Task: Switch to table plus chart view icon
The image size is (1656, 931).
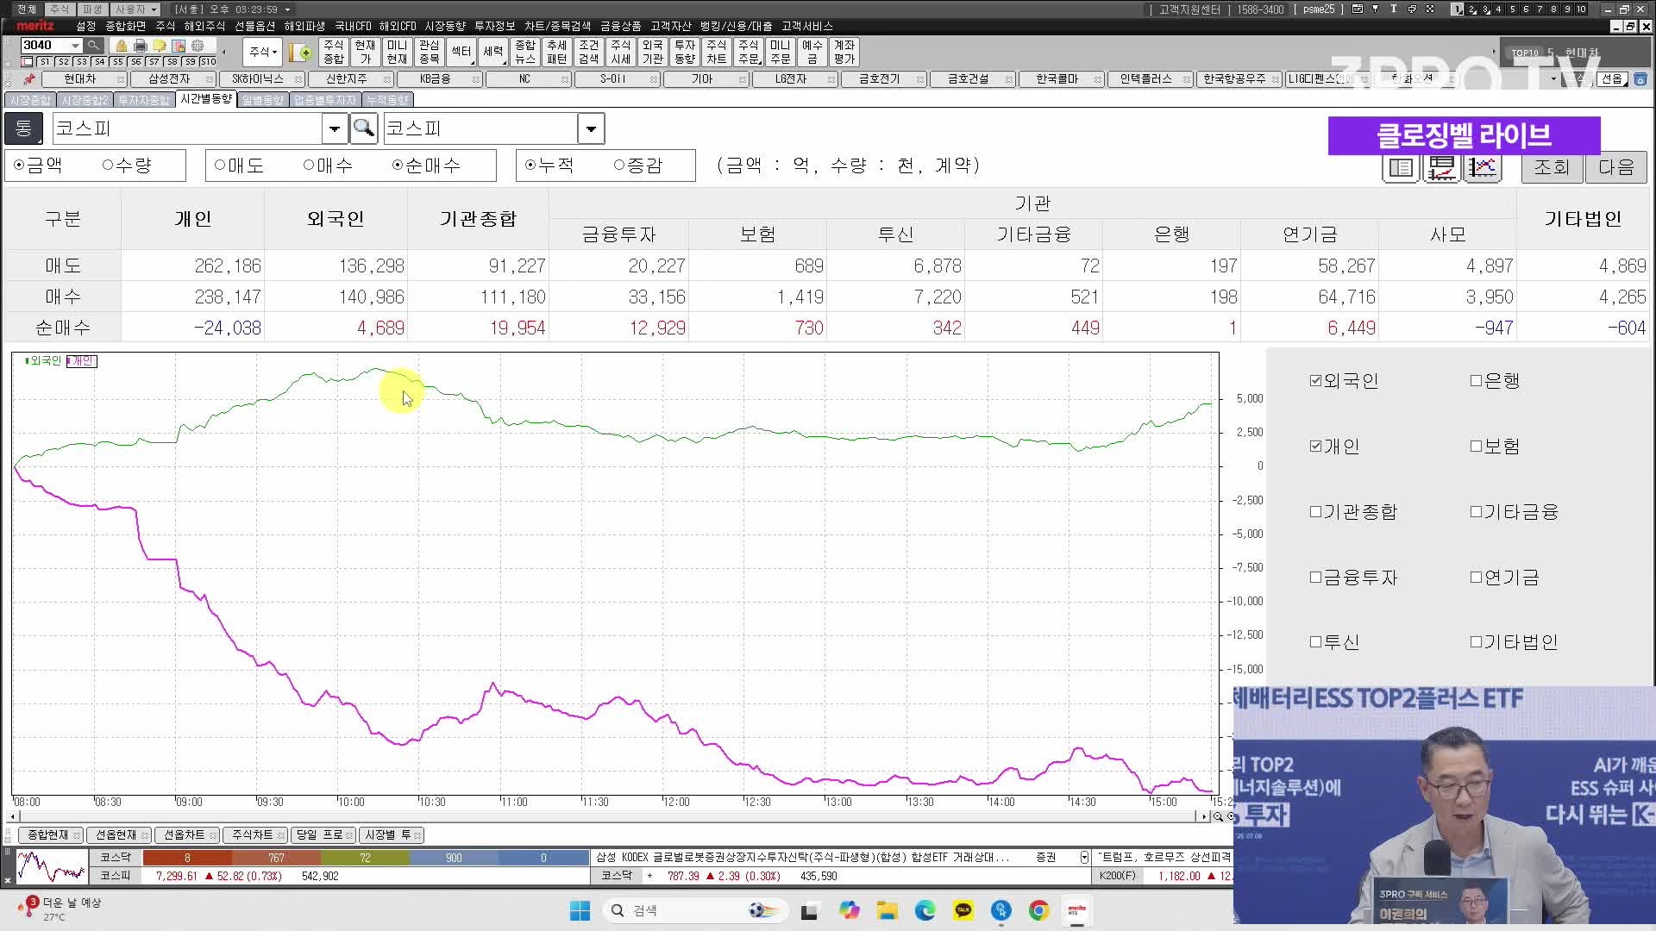Action: click(x=1442, y=167)
